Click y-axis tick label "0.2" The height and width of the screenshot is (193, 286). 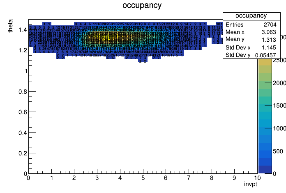pos(23,153)
